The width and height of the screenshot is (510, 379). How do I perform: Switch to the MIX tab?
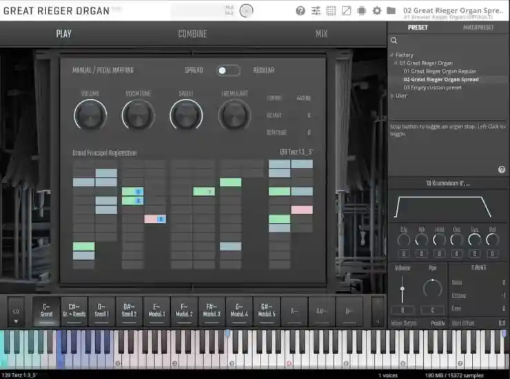coord(321,34)
